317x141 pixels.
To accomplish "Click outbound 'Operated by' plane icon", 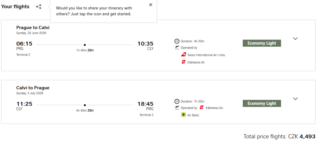I will tap(177, 48).
